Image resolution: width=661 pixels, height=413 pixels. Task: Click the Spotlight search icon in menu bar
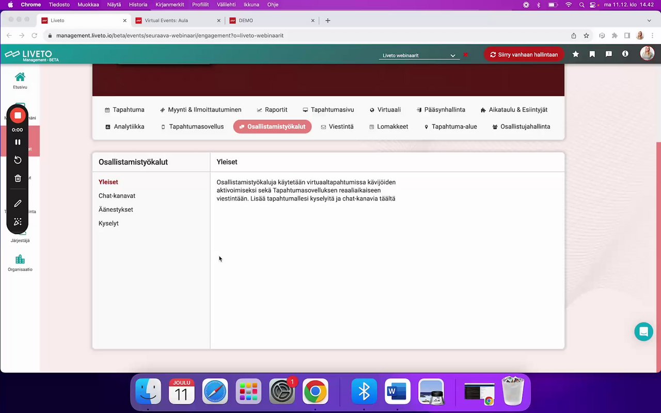[x=582, y=5]
